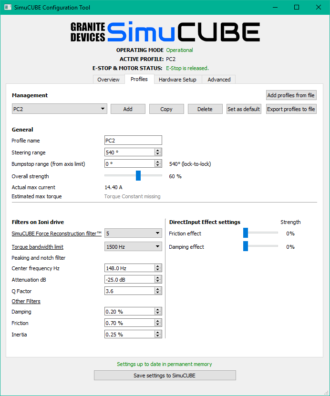Maximize the SimuCUBE Configuration Tool window
Screen dimensions: 330x396
[x=297, y=7]
